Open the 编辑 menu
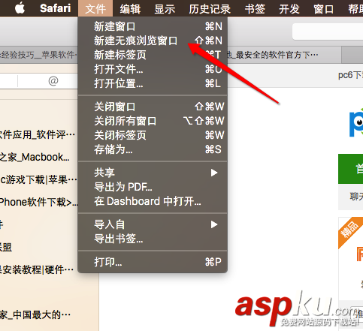This screenshot has height=331, width=363. click(x=130, y=9)
